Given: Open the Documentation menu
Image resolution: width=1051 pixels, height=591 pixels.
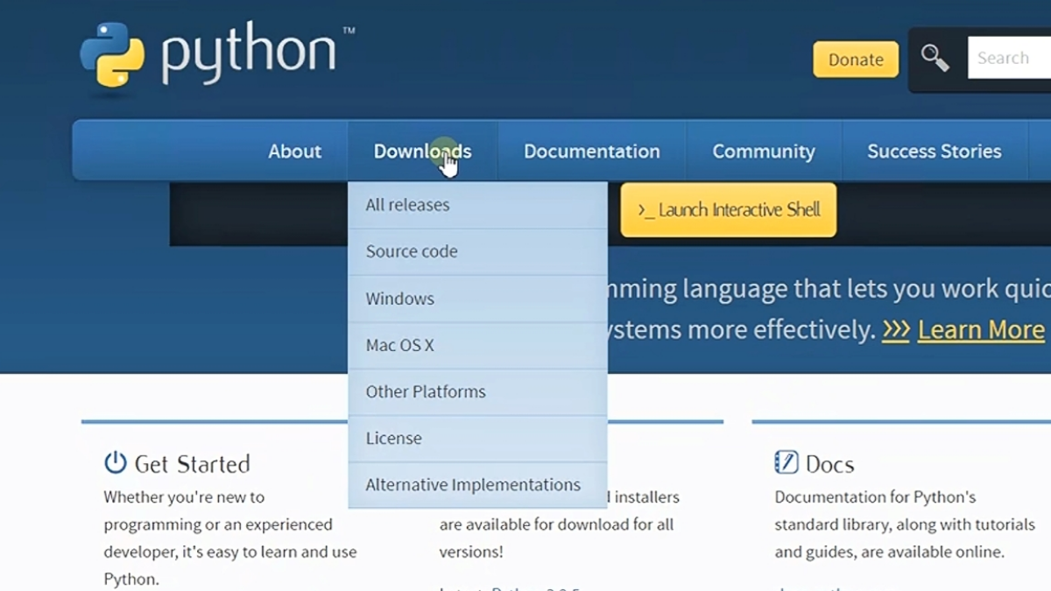Looking at the screenshot, I should 592,151.
